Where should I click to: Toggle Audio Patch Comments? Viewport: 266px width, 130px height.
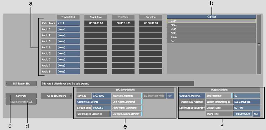pyautogui.click(x=127, y=108)
